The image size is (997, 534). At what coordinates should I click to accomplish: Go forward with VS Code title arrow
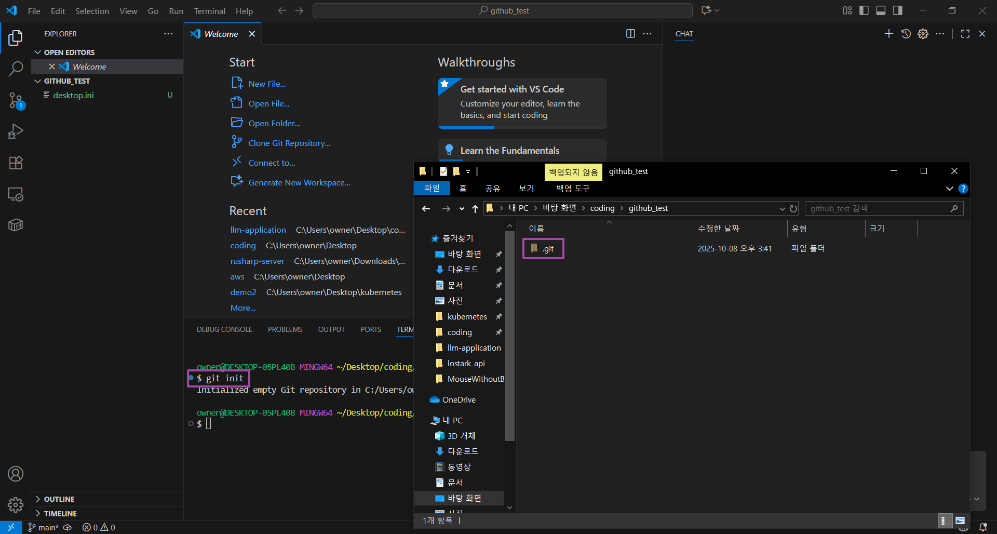coord(299,11)
